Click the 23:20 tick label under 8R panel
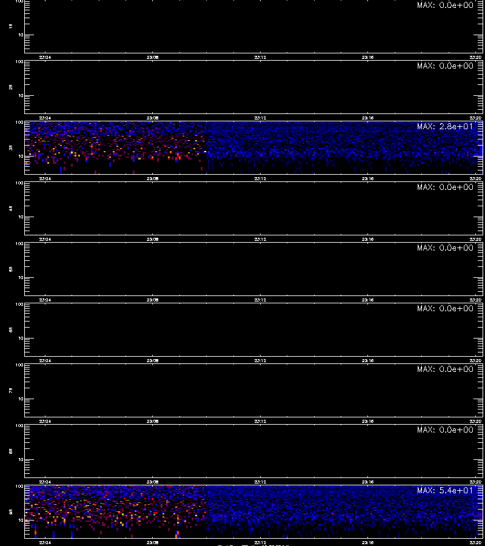The width and height of the screenshot is (485, 546). coord(475,482)
